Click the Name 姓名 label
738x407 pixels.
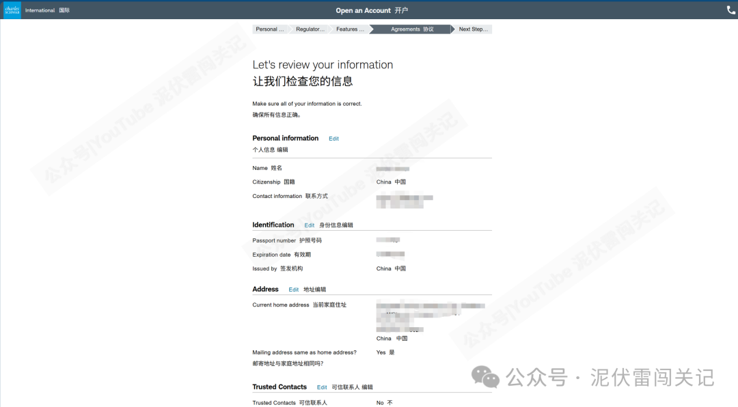pyautogui.click(x=267, y=168)
